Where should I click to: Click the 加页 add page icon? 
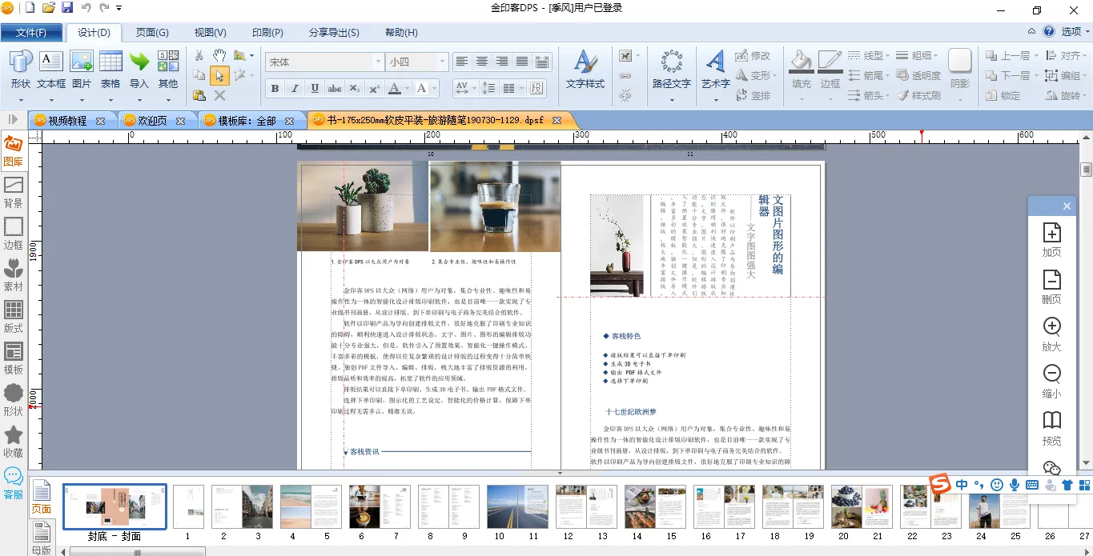(1051, 240)
